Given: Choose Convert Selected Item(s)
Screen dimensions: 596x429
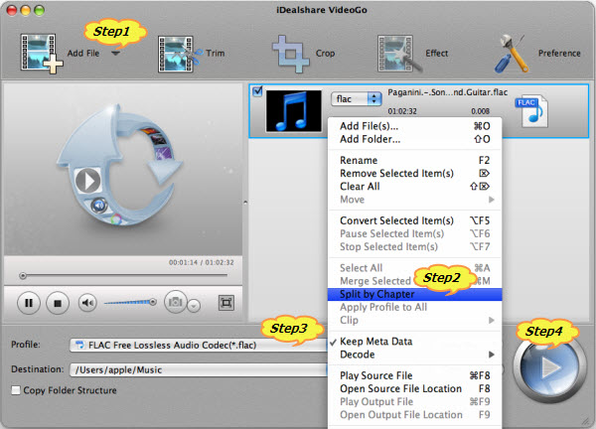Looking at the screenshot, I should coord(414,220).
